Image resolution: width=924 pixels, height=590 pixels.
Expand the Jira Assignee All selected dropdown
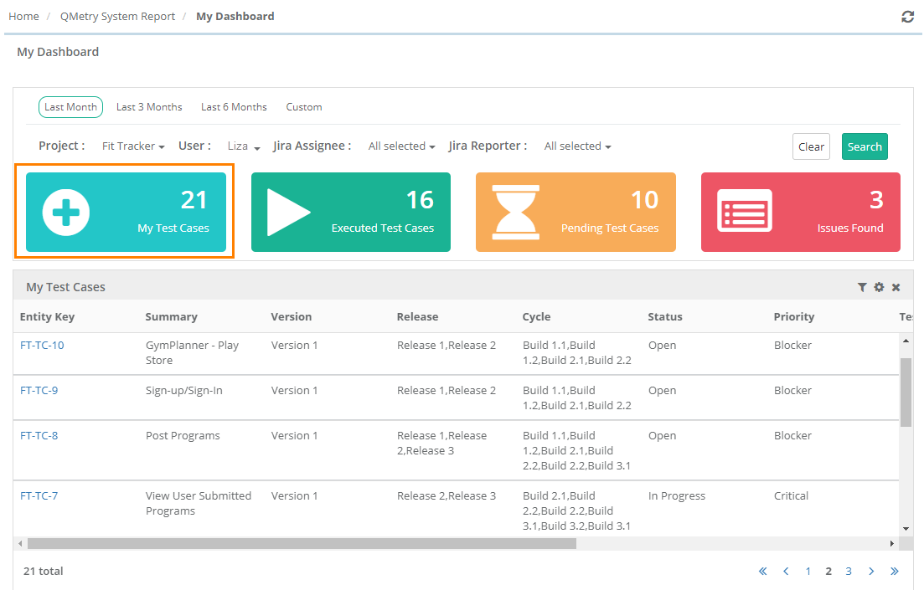click(x=401, y=146)
